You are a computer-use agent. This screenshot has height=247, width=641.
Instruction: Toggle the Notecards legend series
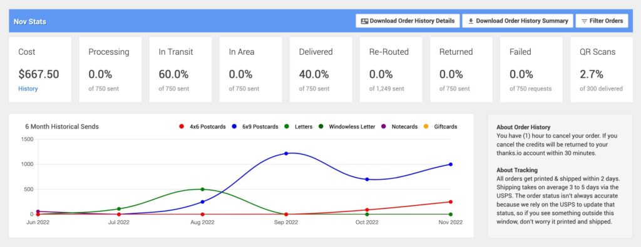pos(399,127)
